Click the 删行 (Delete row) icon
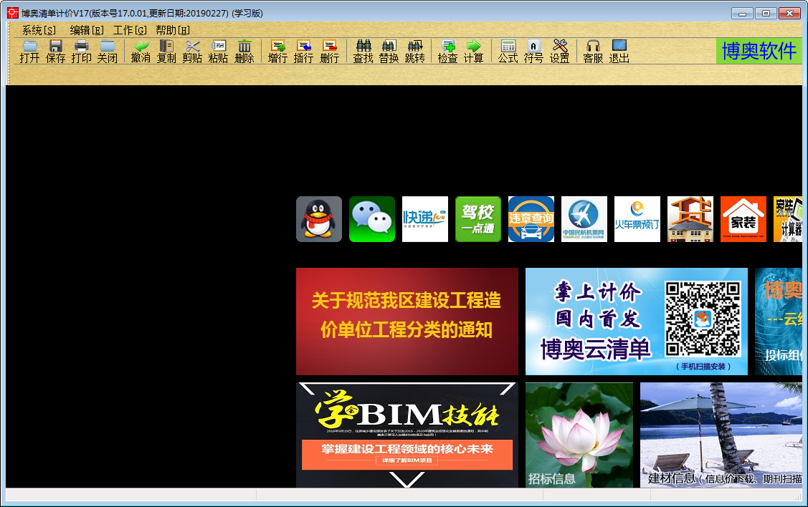808x507 pixels. (x=329, y=52)
